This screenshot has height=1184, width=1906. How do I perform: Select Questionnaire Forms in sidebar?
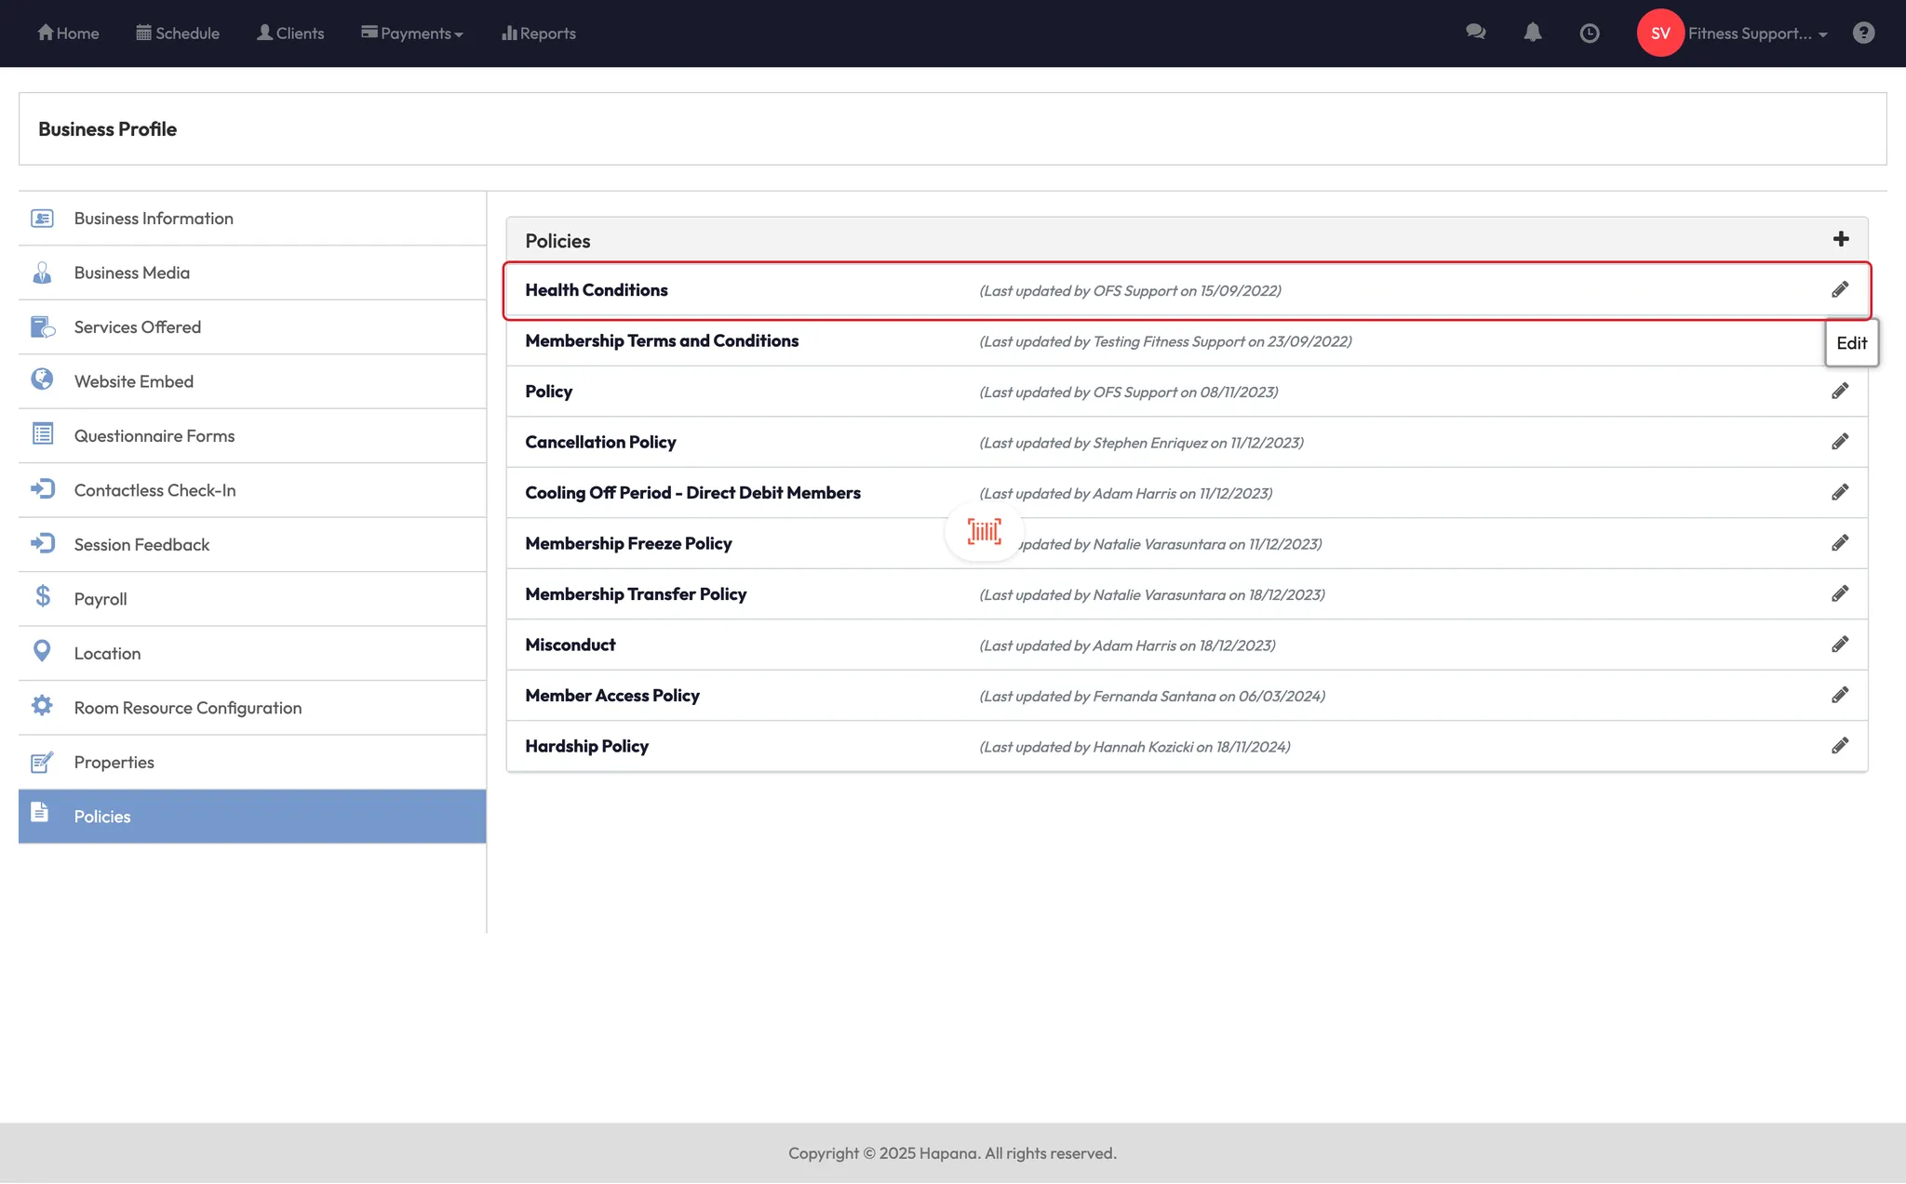(x=154, y=436)
